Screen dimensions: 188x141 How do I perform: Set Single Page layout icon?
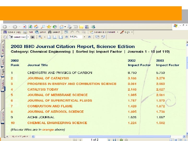click(x=171, y=140)
